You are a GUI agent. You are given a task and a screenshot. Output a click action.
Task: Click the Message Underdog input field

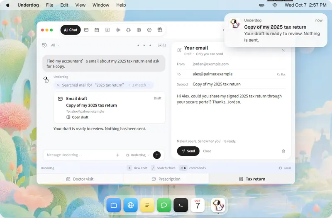point(79,155)
